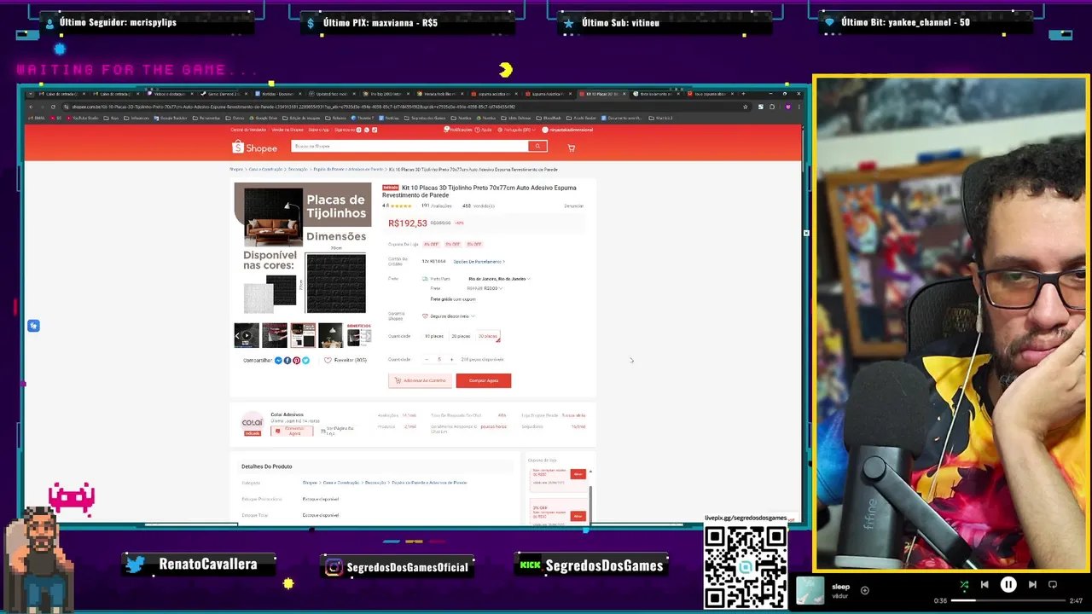Screen dimensions: 1092x614
Task: Select the fourth product thumbnail
Action: pyautogui.click(x=331, y=335)
